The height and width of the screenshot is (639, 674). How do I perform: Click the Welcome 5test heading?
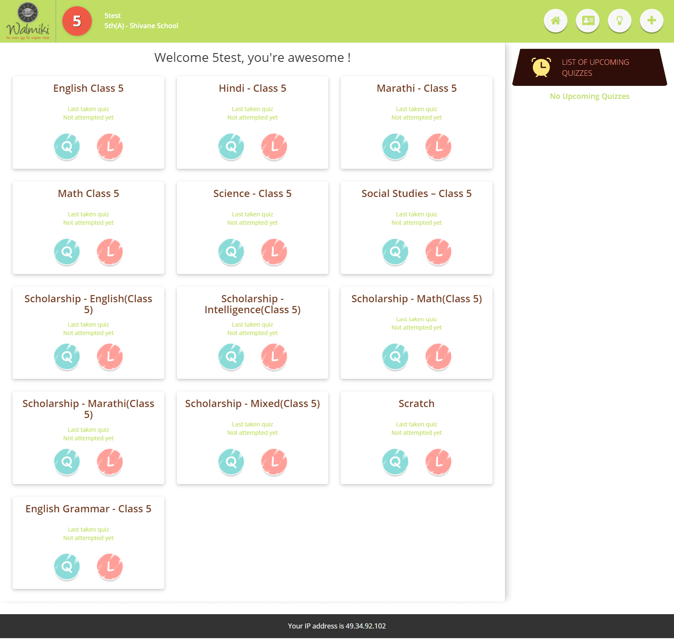click(x=253, y=57)
